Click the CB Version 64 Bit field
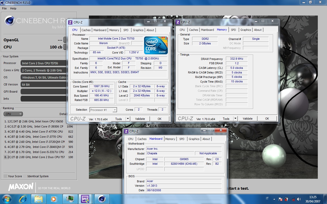The width and height of the screenshot is (327, 204). coord(43,84)
